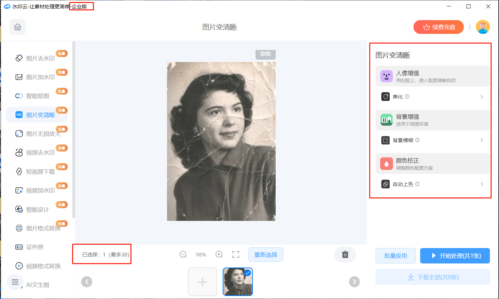The height and width of the screenshot is (299, 499).
Task: Click the info icon next to 自动上色
Action: [x=417, y=184]
